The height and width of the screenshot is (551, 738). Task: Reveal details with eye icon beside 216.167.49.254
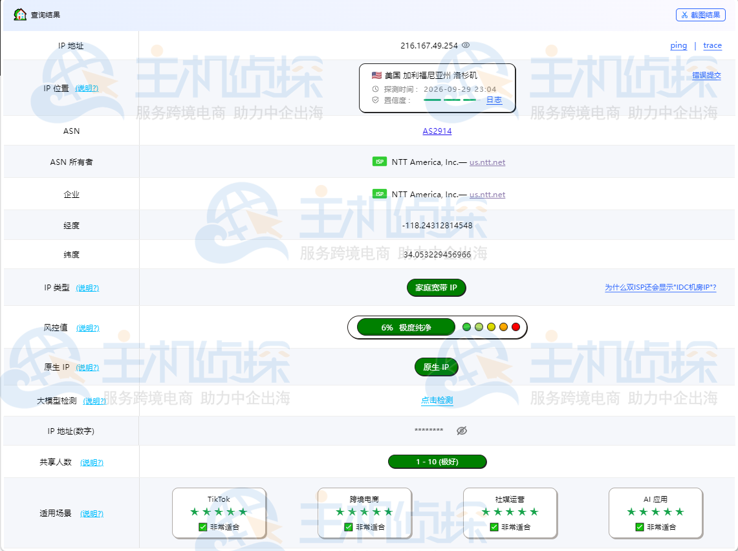click(x=466, y=45)
